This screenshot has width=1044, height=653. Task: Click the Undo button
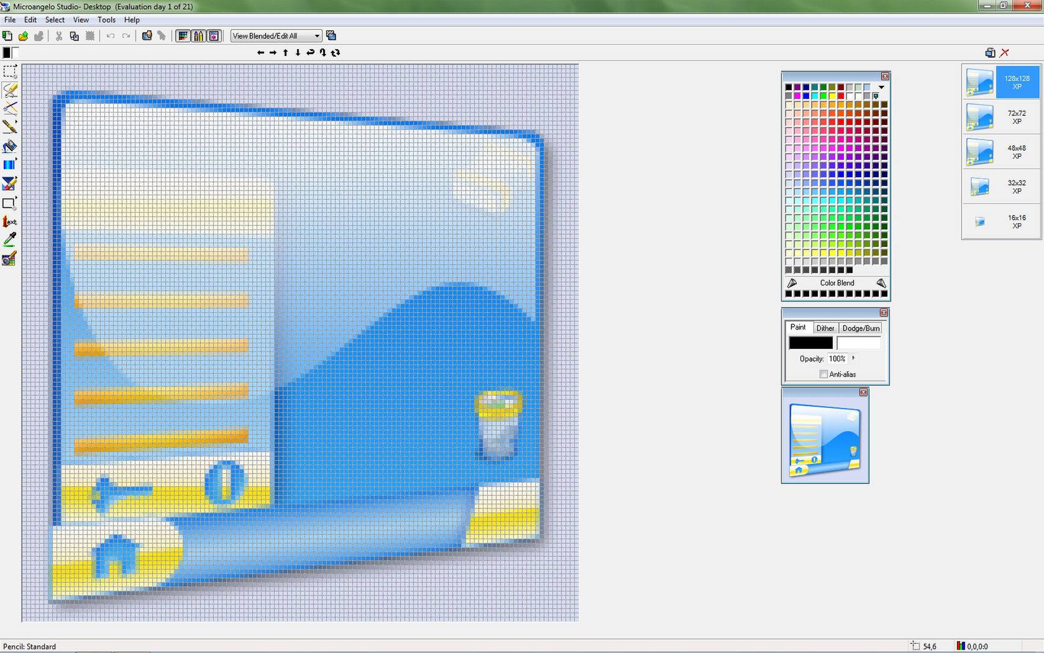111,35
